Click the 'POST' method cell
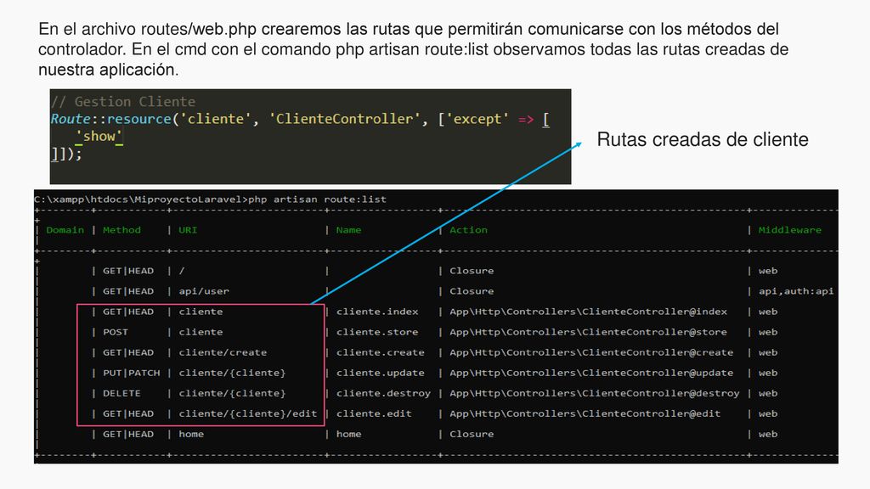 (x=116, y=332)
